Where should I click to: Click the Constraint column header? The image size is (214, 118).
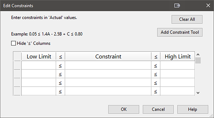tap(108, 57)
